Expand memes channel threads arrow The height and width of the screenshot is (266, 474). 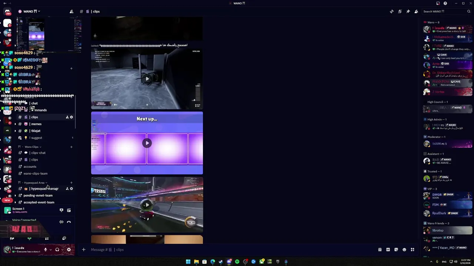(x=15, y=124)
